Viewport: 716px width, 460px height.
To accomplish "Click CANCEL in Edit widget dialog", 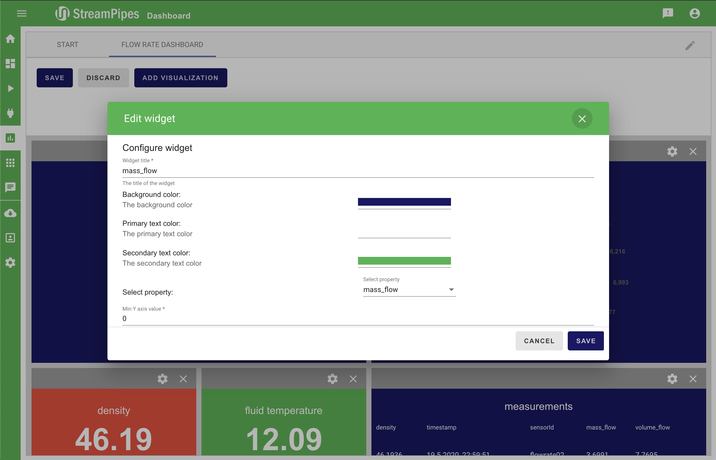I will click(539, 341).
